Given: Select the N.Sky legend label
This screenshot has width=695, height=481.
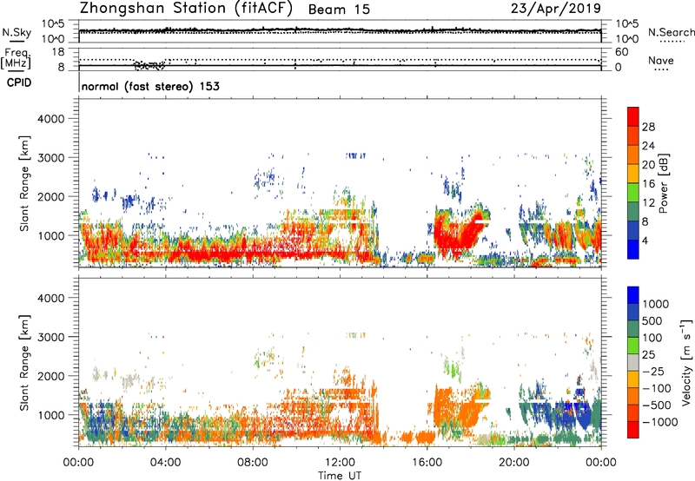Looking at the screenshot, I should click(x=17, y=33).
